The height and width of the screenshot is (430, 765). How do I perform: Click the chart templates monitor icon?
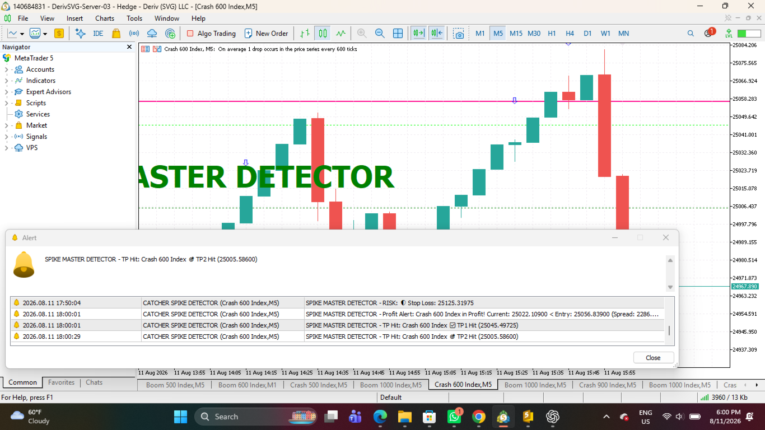(x=35, y=34)
